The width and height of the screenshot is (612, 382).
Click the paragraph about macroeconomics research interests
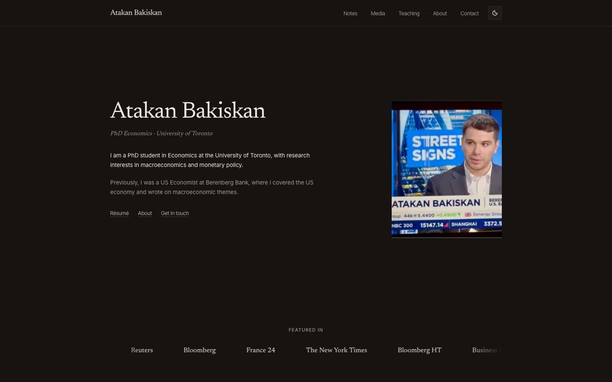pos(210,160)
